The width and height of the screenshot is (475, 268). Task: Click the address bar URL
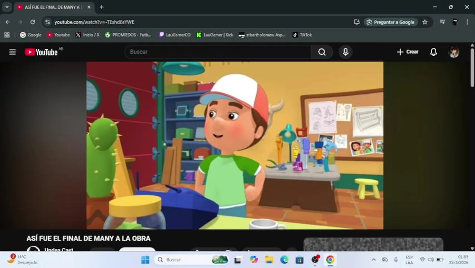click(94, 22)
